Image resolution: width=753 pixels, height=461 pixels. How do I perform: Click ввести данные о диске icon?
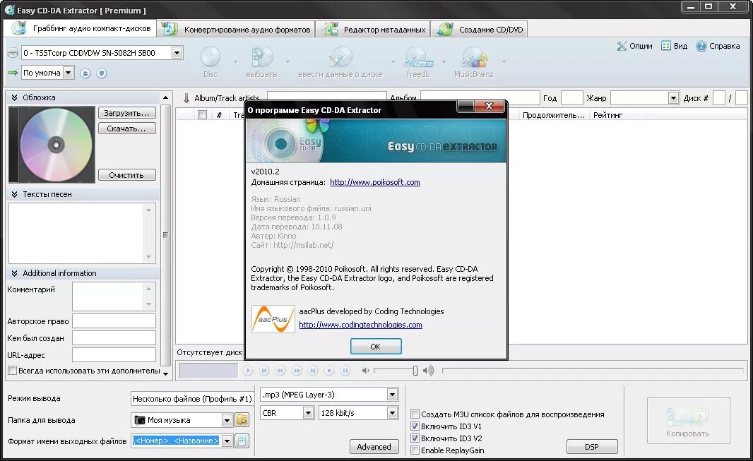click(340, 56)
